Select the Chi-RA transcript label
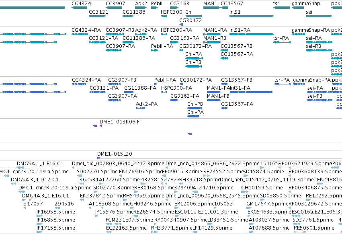 (x=194, y=54)
